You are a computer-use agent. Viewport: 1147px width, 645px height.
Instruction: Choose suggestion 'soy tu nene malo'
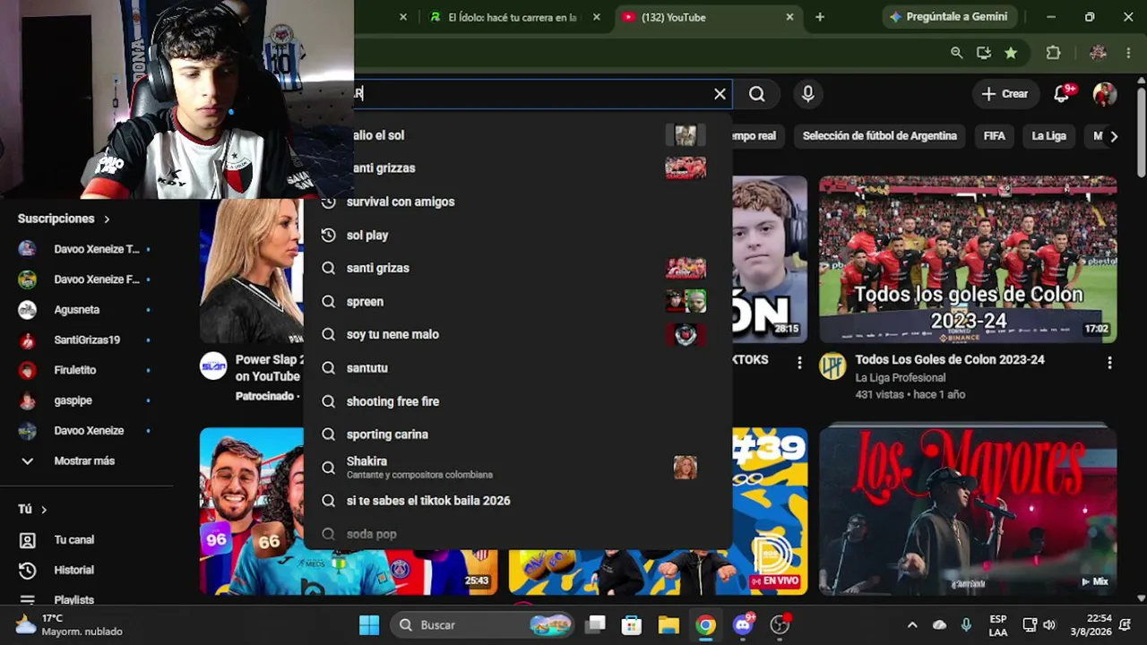point(518,334)
